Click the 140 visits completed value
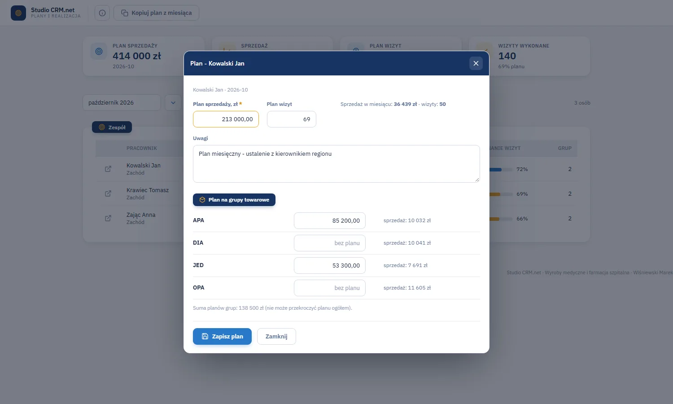The height and width of the screenshot is (404, 673). (507, 56)
